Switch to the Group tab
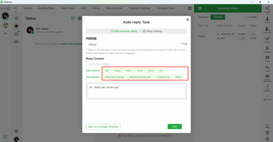Image resolution: width=273 pixels, height=142 pixels. tap(96, 8)
